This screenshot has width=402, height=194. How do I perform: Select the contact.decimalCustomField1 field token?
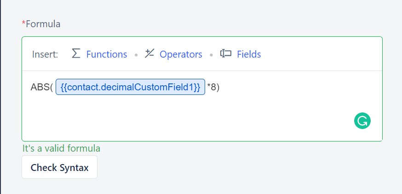130,87
